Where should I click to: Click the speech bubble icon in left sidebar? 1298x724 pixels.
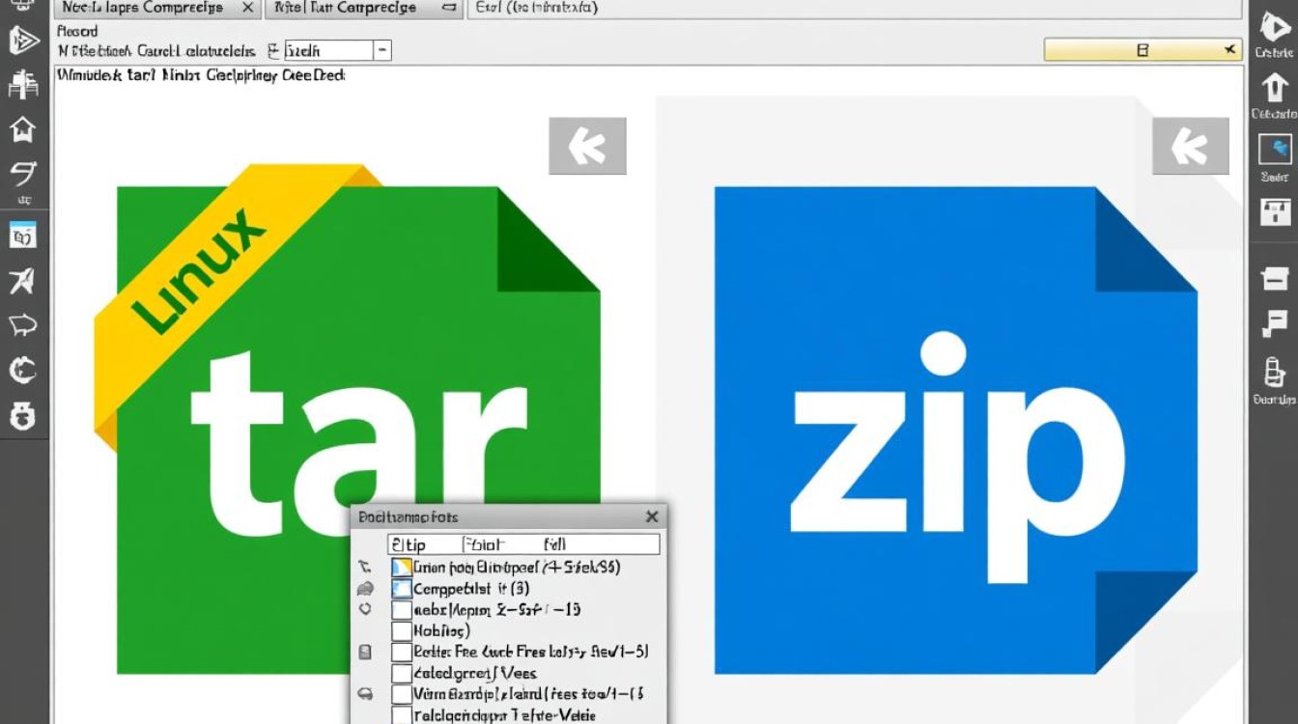(x=22, y=324)
